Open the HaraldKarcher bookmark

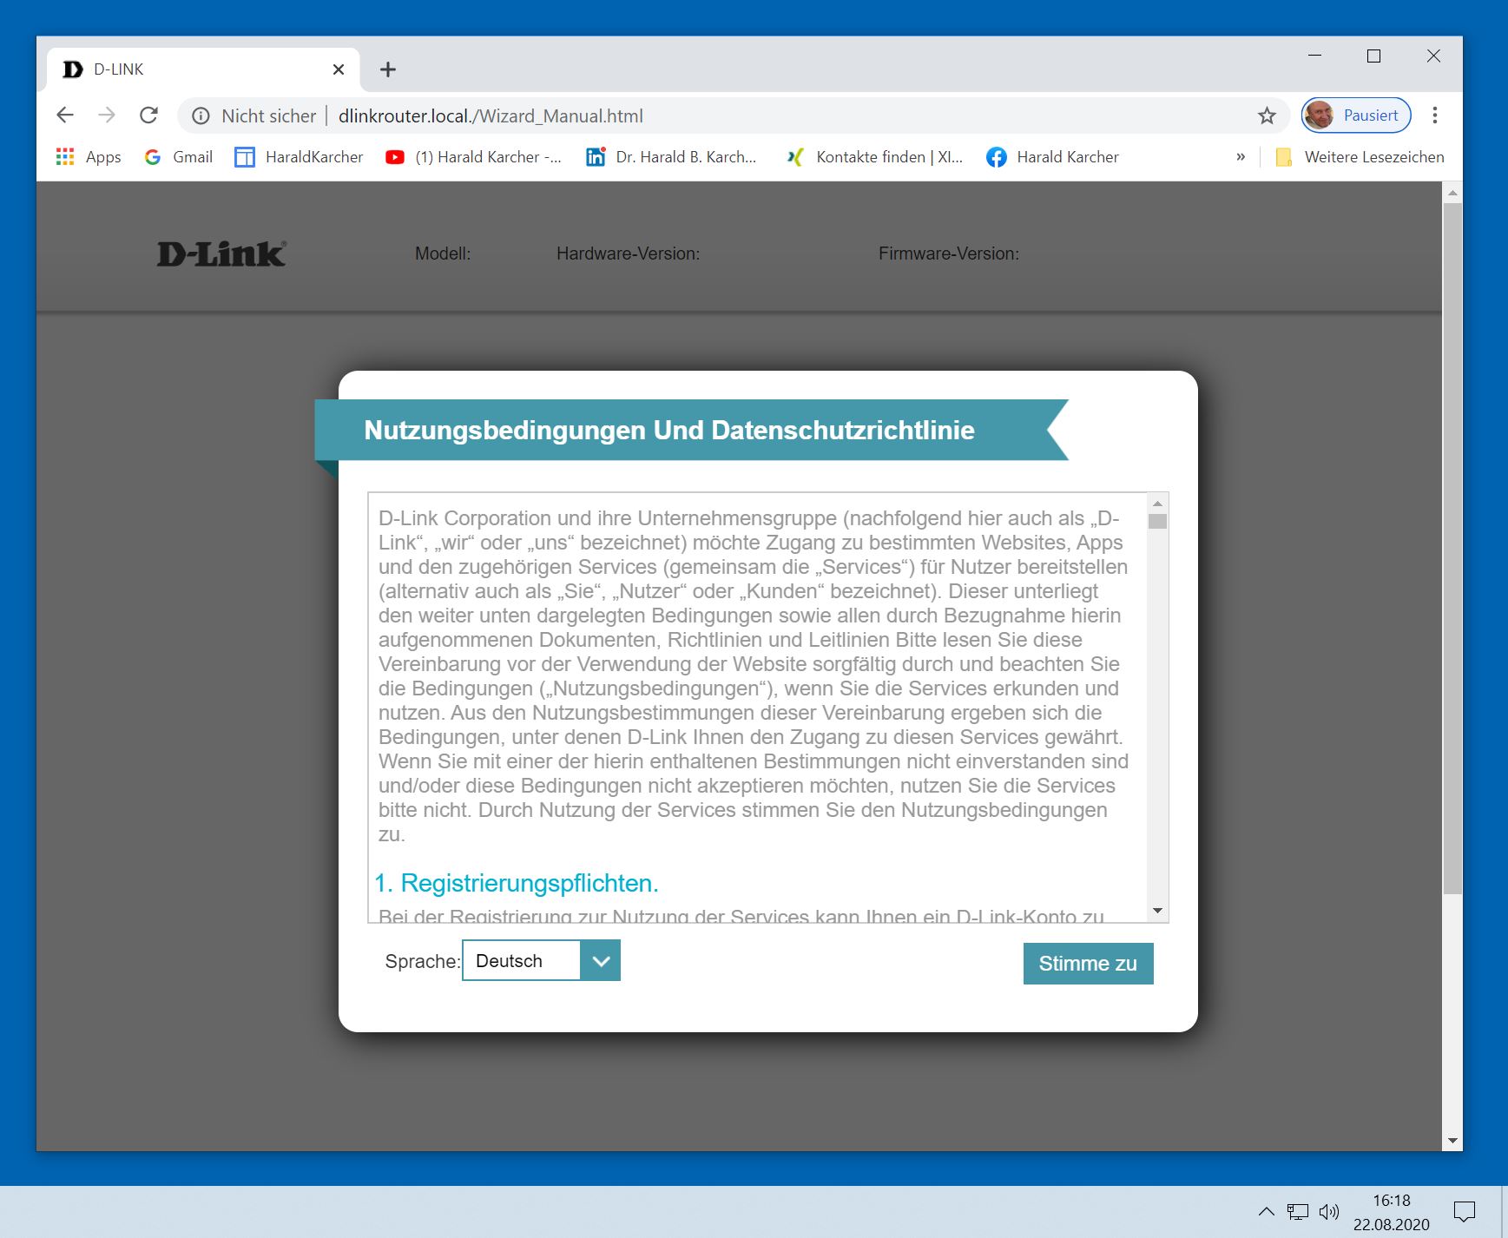(300, 157)
